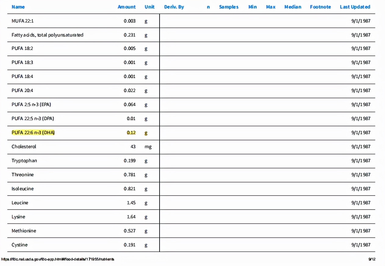Screen dimensions: 385x266
Task: Click the "9/1/1987" date in Tryptophan row
Action: pyautogui.click(x=361, y=160)
